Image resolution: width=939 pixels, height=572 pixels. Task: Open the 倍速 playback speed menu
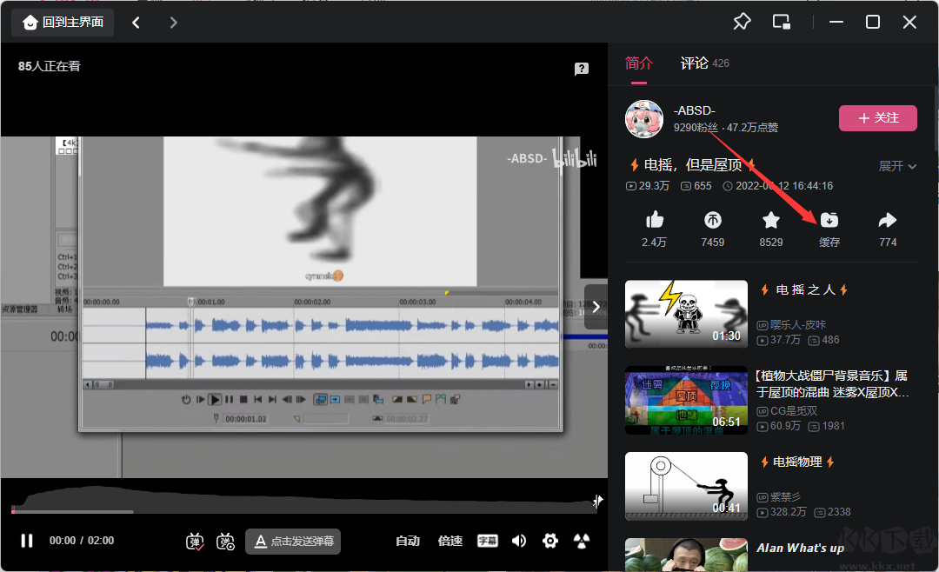pos(450,541)
